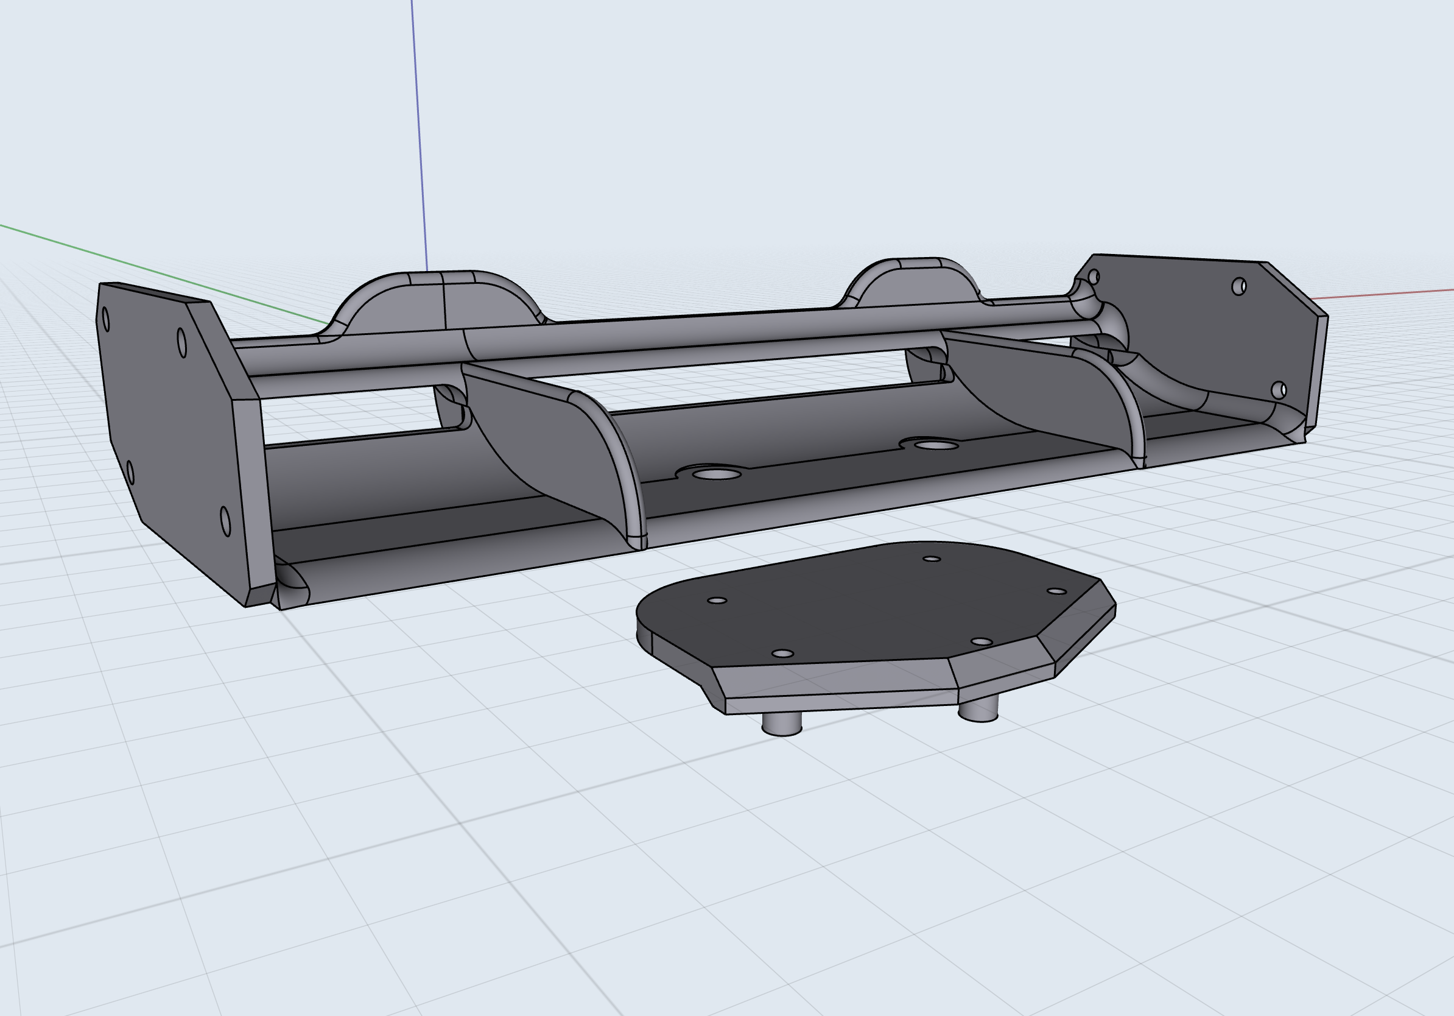Select the right mounting hole in the wing floor
The image size is (1454, 1016).
click(x=936, y=445)
